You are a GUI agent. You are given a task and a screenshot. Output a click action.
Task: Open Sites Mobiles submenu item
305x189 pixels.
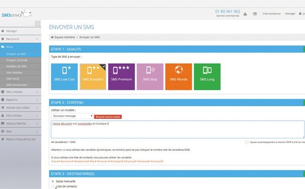click(x=21, y=72)
